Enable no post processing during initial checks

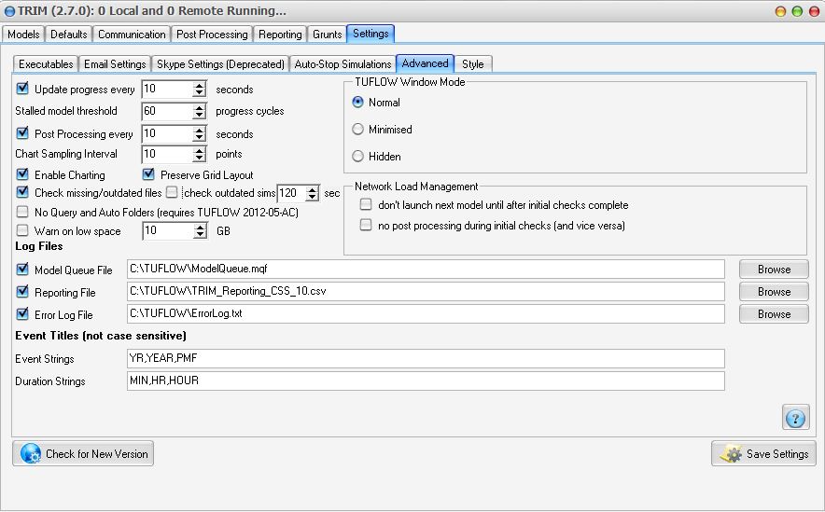point(367,226)
